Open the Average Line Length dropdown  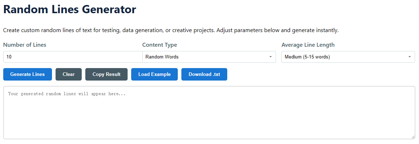pos(348,57)
